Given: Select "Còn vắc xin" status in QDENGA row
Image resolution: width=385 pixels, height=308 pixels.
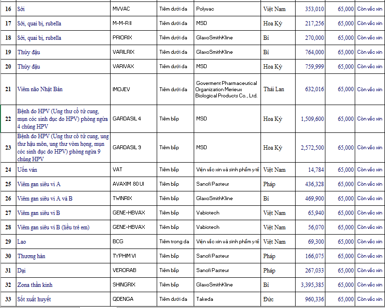Looking at the screenshot, I should coord(370,299).
